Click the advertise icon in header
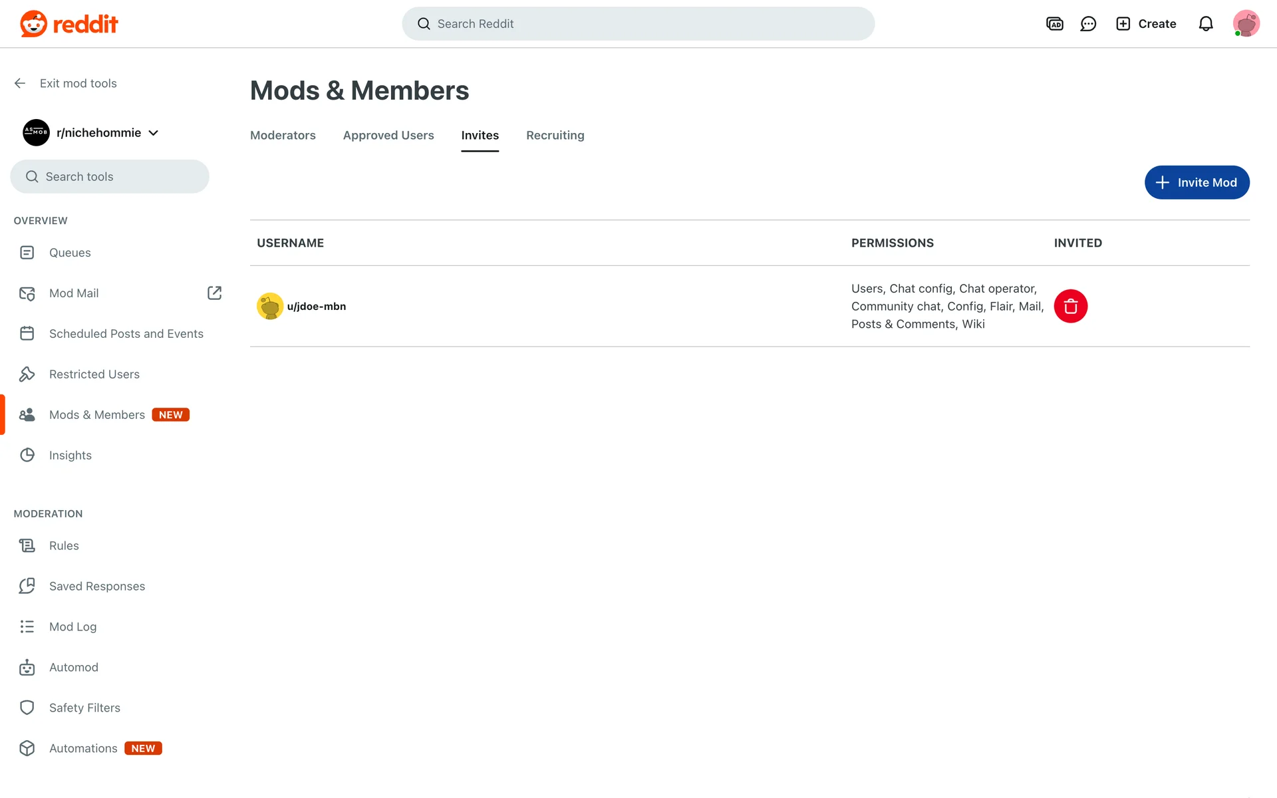This screenshot has width=1277, height=798. point(1054,24)
